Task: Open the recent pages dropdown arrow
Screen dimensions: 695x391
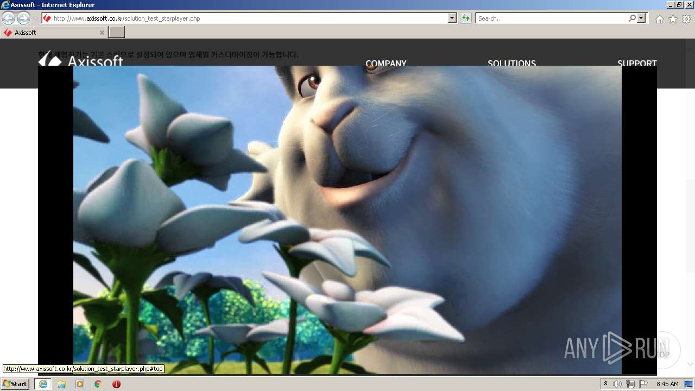Action: point(35,18)
